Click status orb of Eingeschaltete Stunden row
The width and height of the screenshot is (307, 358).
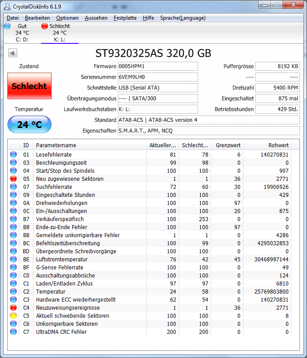(13, 195)
